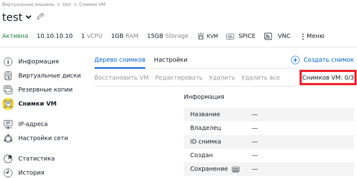
Task: Click the pencil edit icon next to test
Action: click(x=40, y=17)
